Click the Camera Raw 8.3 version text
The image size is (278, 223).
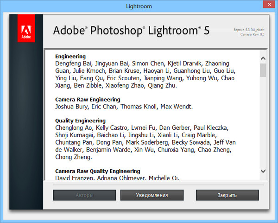click(x=253, y=34)
